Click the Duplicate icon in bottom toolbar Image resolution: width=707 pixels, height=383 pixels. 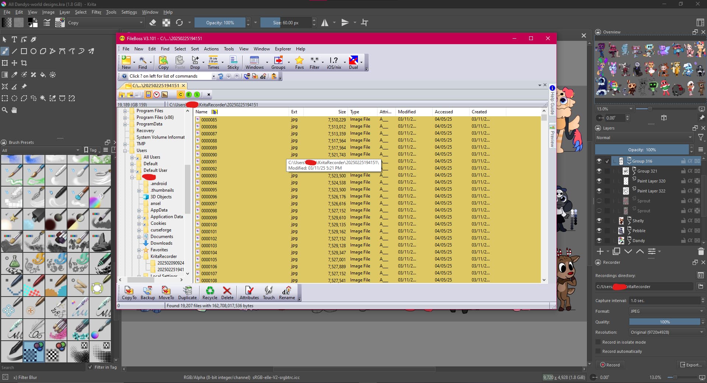tap(187, 292)
